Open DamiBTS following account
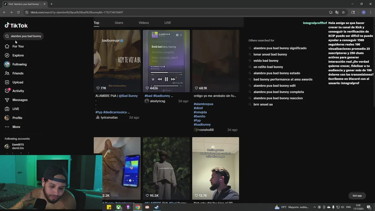The image size is (375, 211). 18,146
